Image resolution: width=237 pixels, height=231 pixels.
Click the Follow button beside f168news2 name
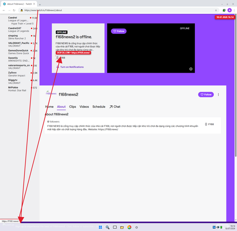coord(206,95)
